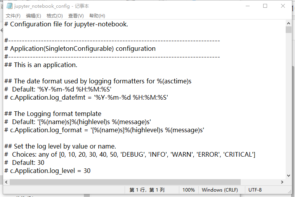Viewport: 295px width, 197px height.
Task: Open the 格式(O) menu
Action: point(55,16)
